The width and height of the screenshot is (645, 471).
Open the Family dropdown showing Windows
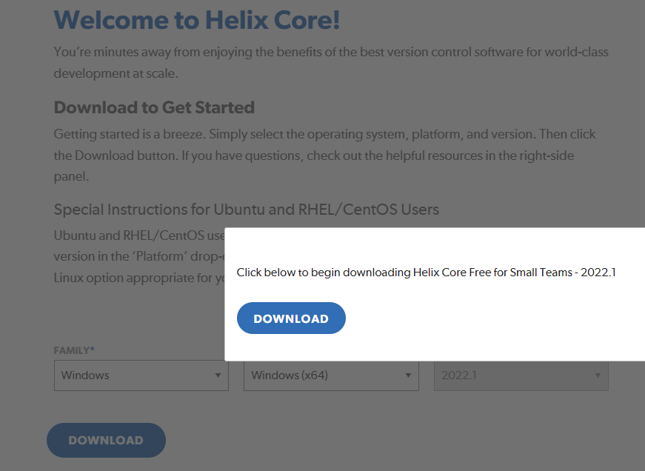[141, 375]
